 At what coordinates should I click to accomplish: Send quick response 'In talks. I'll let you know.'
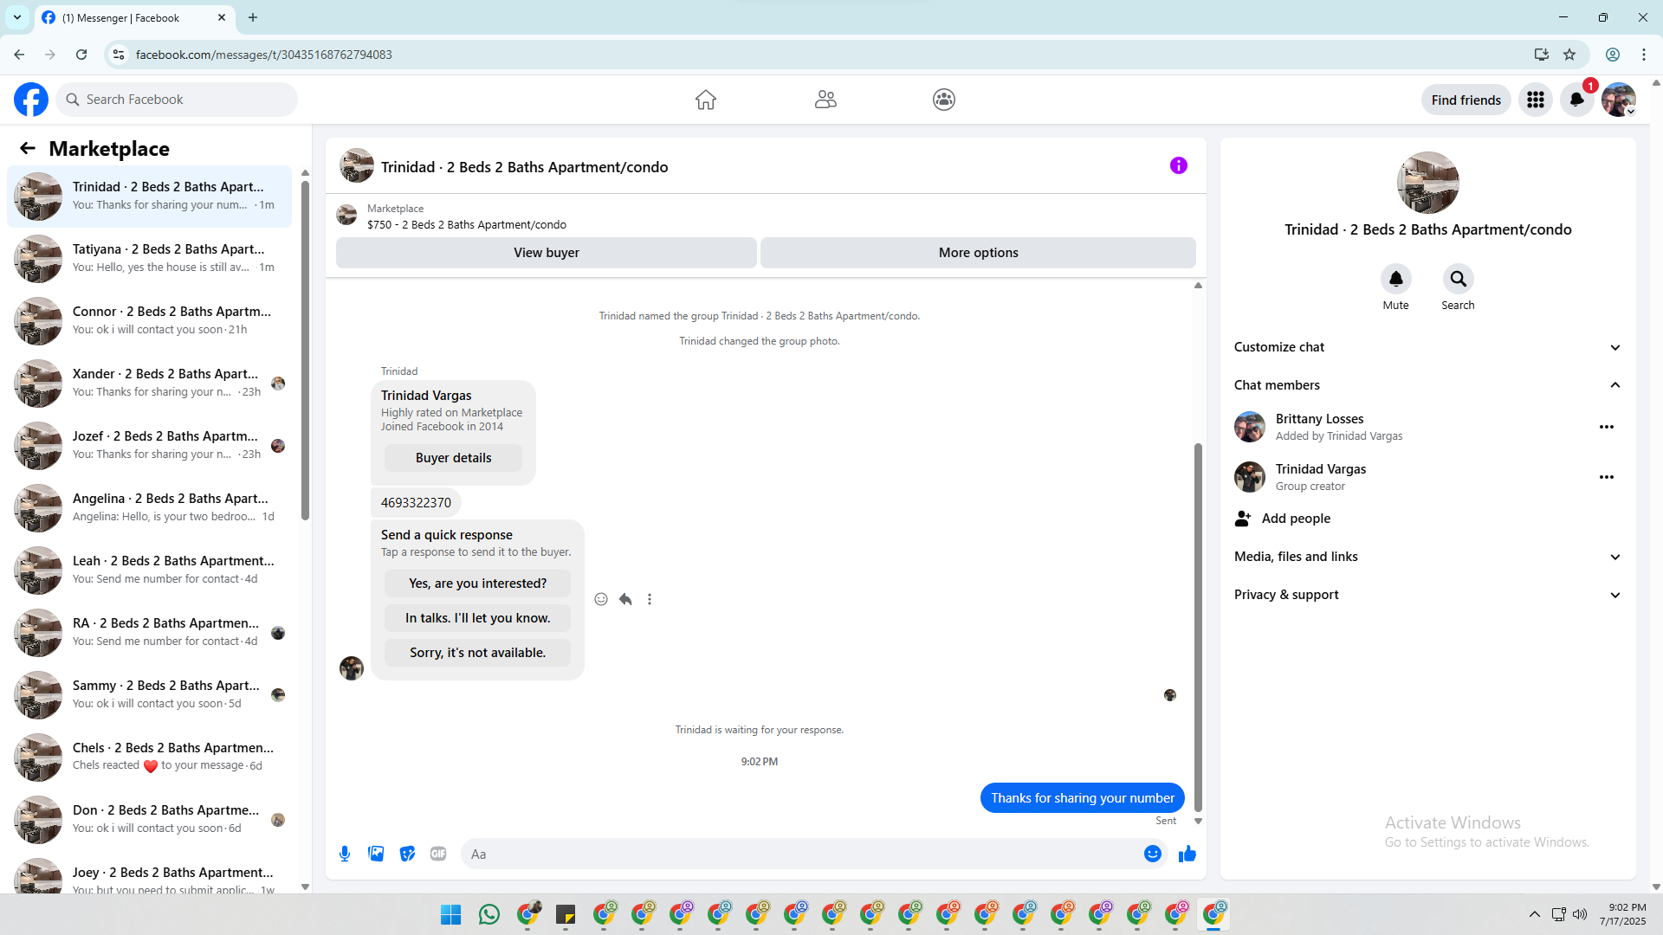pyautogui.click(x=477, y=618)
